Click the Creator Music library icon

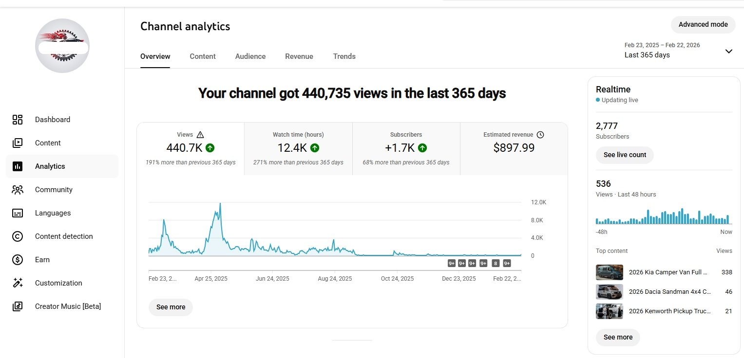coord(18,306)
